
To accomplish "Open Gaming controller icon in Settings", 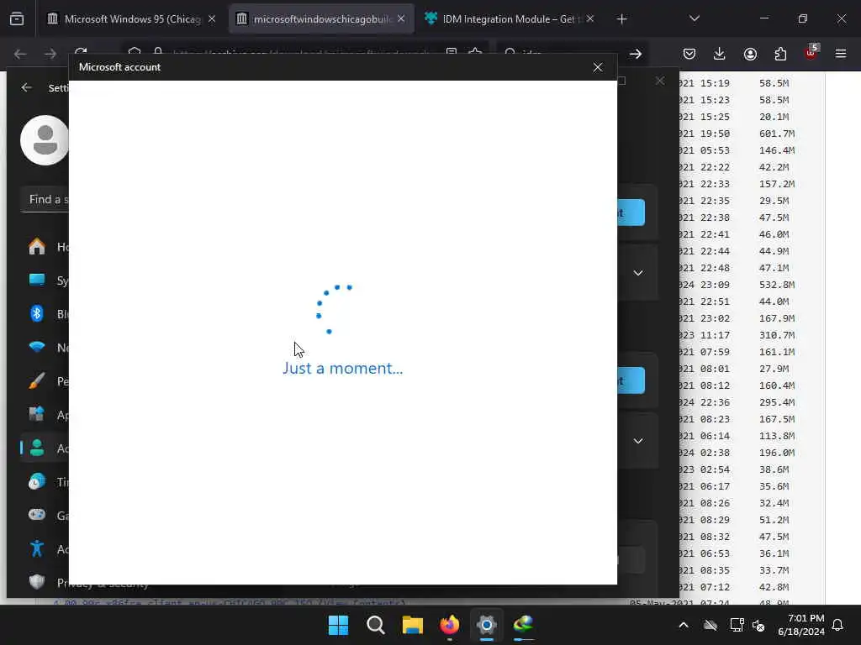I will (x=37, y=515).
